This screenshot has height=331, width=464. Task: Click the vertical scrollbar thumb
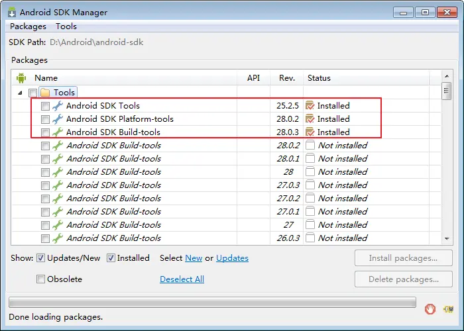click(x=447, y=91)
